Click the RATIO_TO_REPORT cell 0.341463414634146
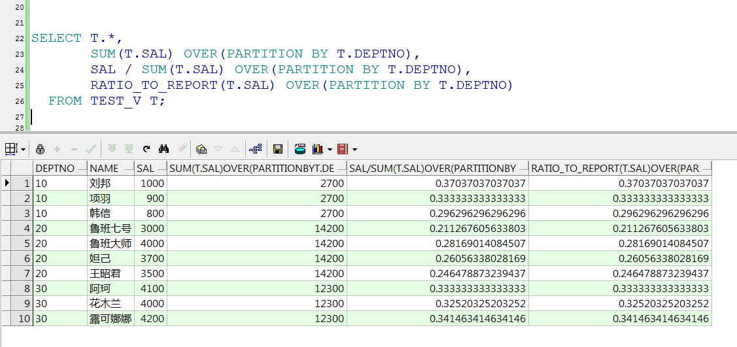The height and width of the screenshot is (347, 737). tap(621, 318)
